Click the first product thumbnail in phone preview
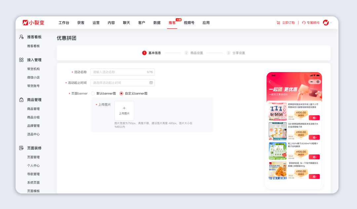357x209 pixels. tap(278, 111)
